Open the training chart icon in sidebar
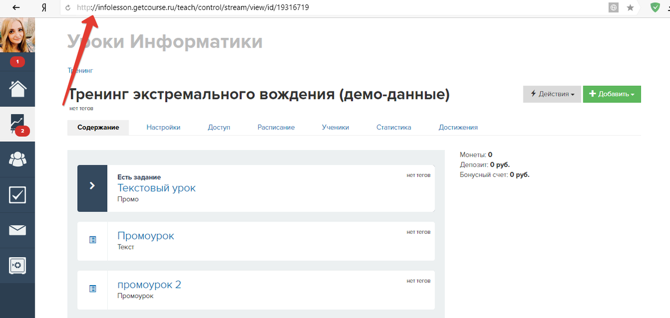This screenshot has width=670, height=318. click(17, 124)
